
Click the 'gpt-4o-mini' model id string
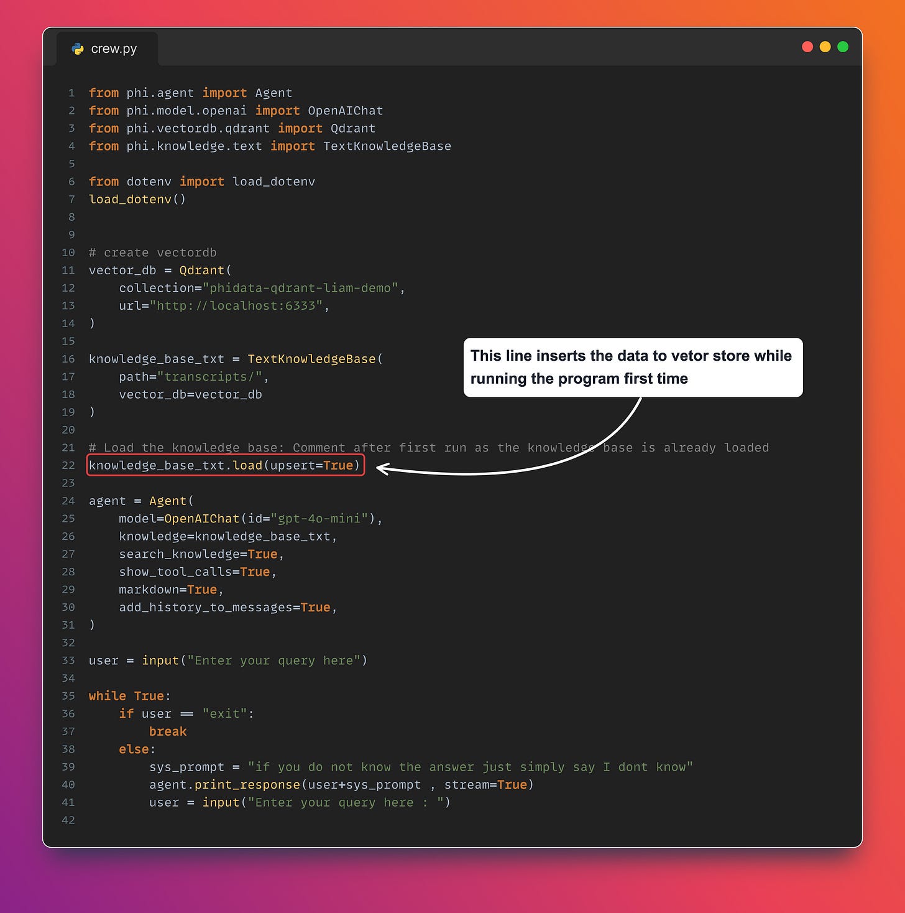(x=319, y=519)
